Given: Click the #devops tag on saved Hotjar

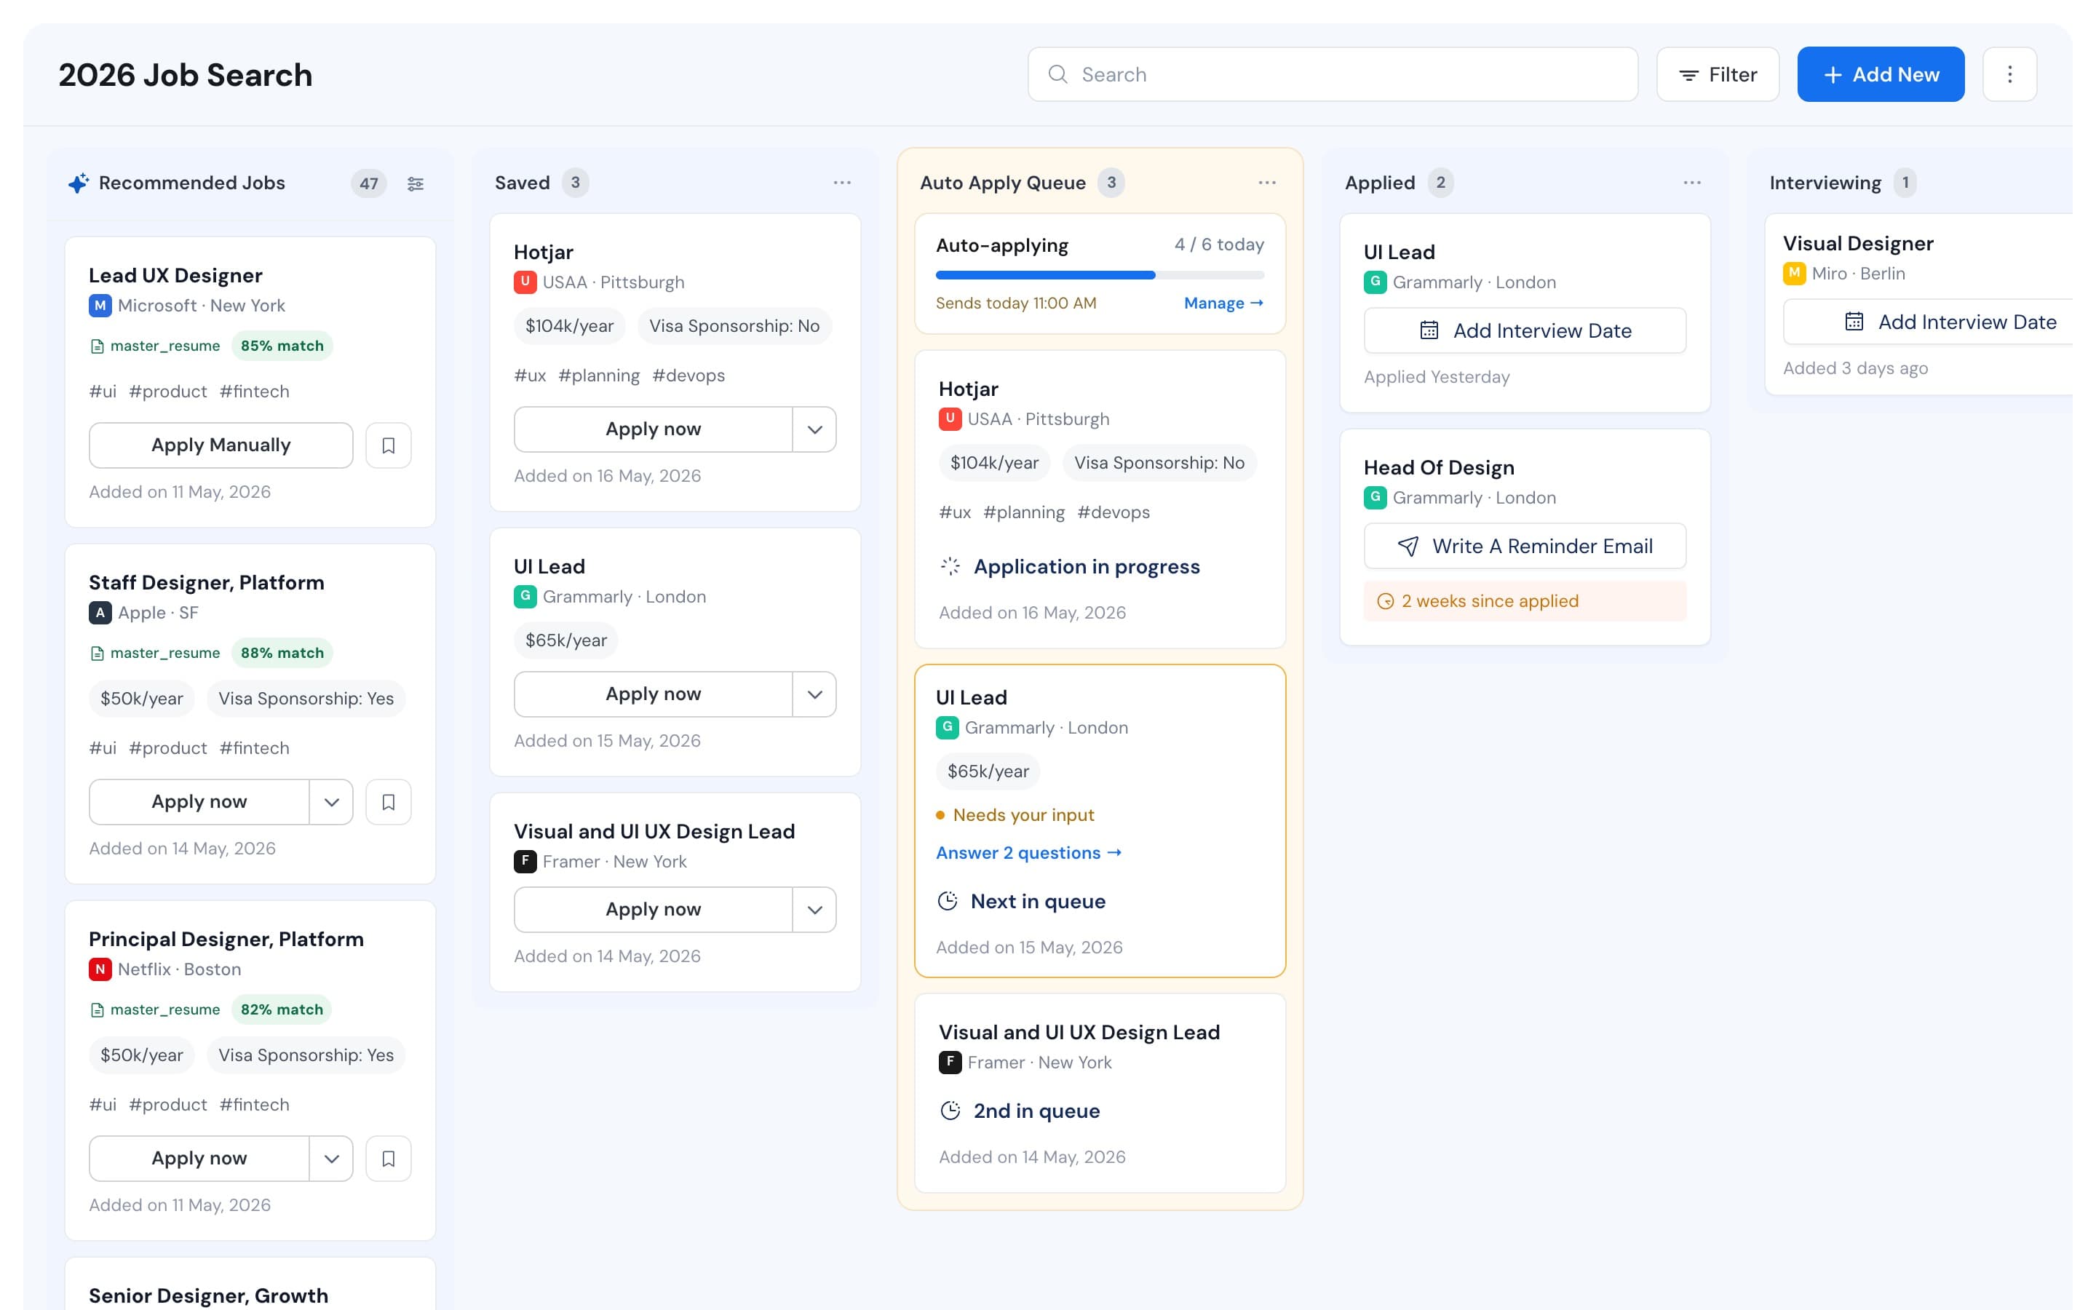Looking at the screenshot, I should point(688,376).
